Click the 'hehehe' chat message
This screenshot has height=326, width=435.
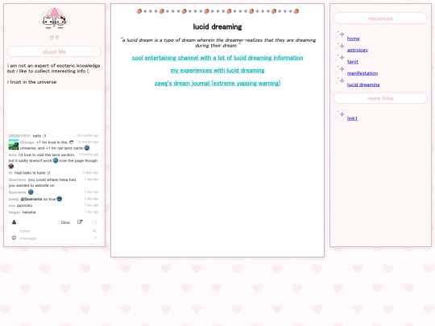pos(29,212)
